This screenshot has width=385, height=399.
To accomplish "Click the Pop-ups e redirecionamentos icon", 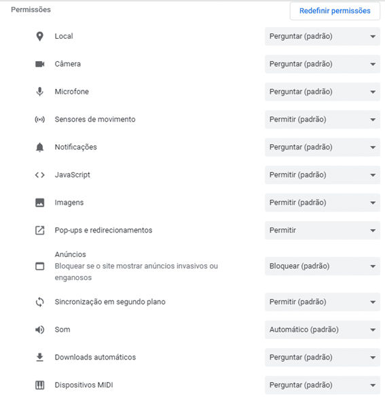I will [39, 230].
